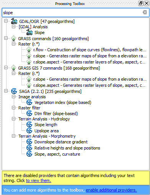This screenshot has height=195, width=150.
Task: Collapse the [GDAL] Analysis group
Action: pyautogui.click(x=13, y=27)
